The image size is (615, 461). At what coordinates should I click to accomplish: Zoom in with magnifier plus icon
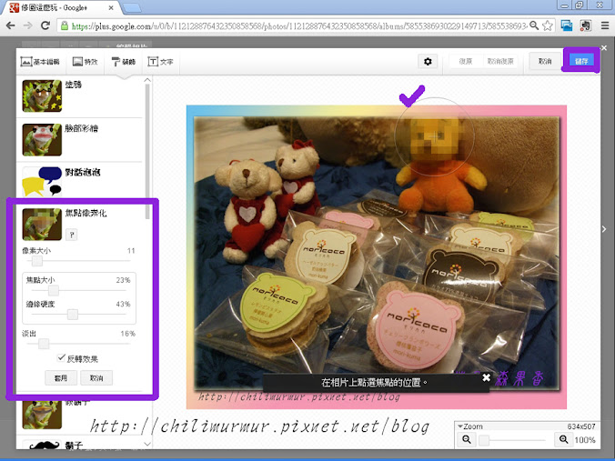coord(564,439)
